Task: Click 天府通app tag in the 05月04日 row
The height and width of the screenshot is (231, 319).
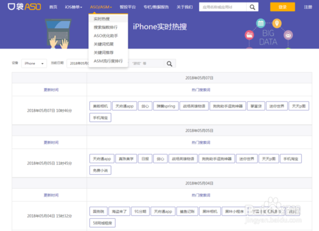Action: pyautogui.click(x=163, y=211)
